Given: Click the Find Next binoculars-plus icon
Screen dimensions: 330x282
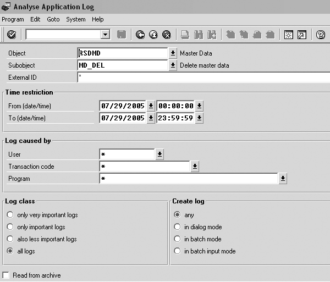Looking at the screenshot, I should 212,35.
